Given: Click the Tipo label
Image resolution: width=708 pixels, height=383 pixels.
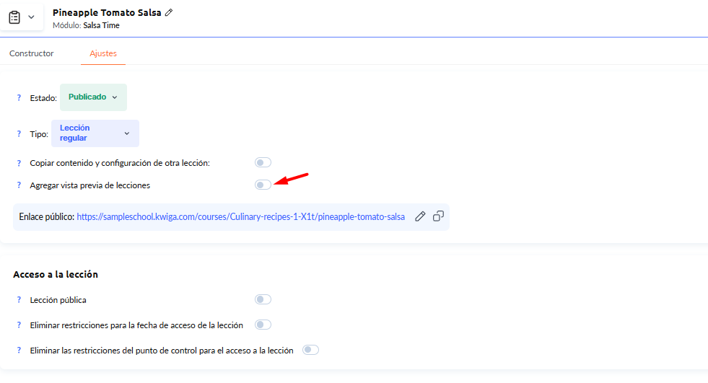Looking at the screenshot, I should 39,134.
